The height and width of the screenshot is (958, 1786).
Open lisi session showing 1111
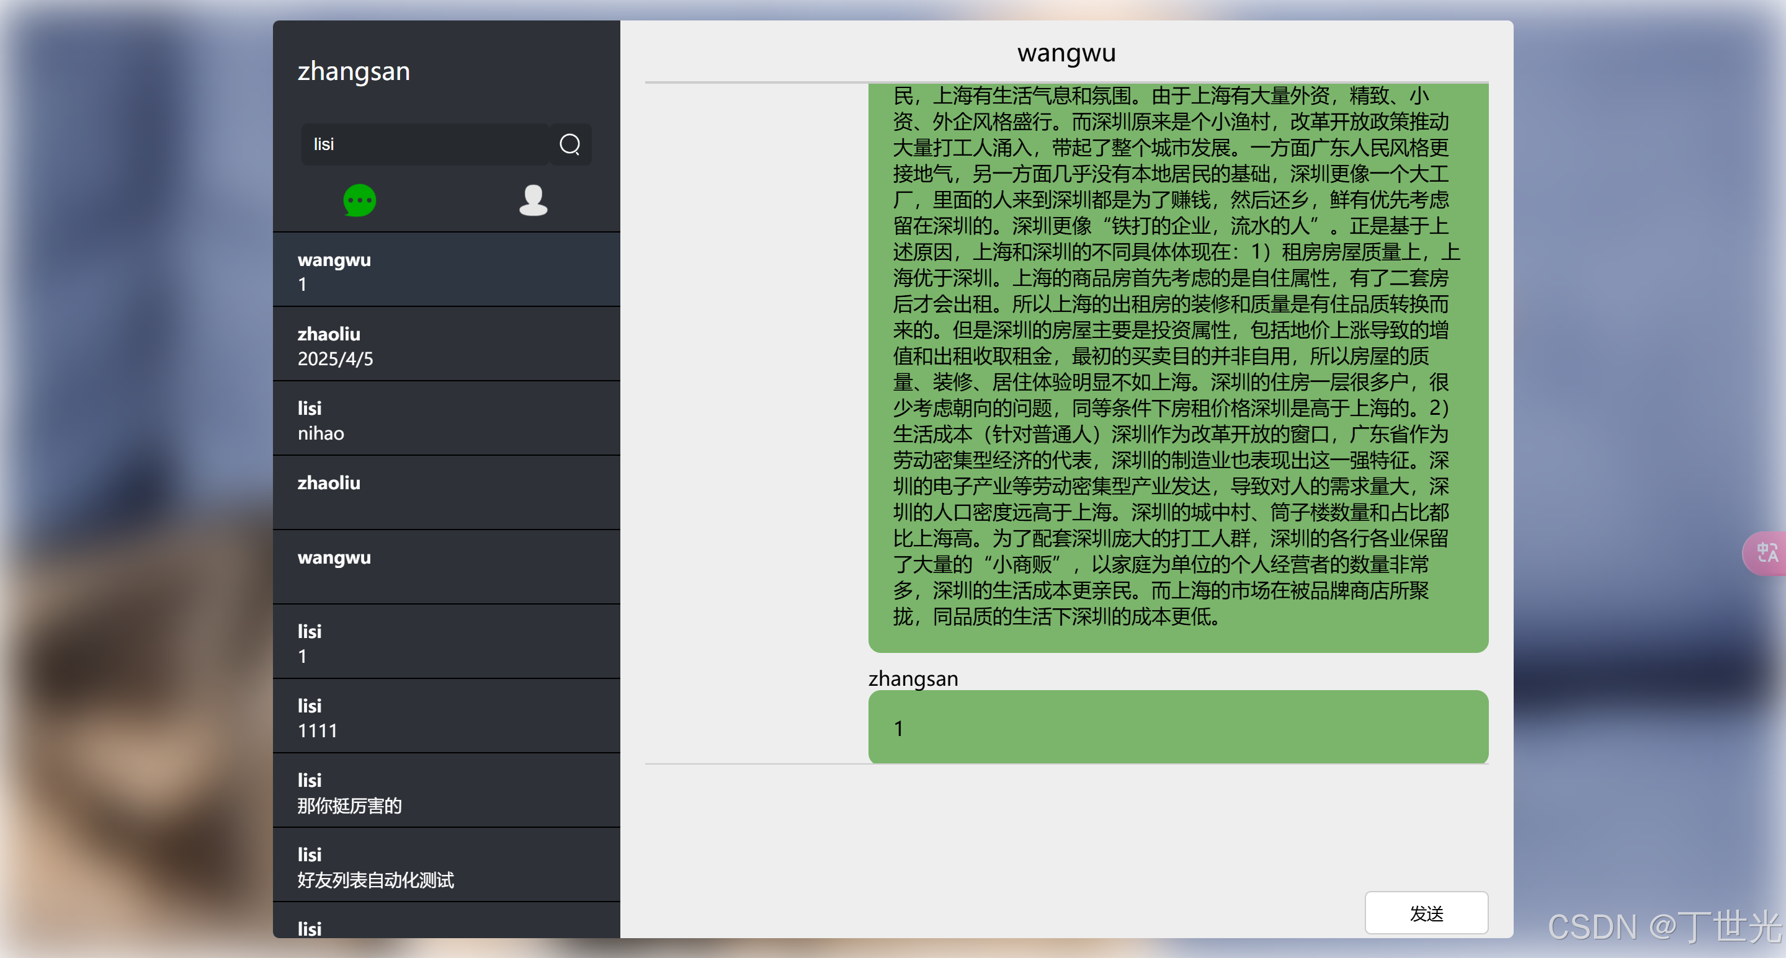pyautogui.click(x=446, y=716)
